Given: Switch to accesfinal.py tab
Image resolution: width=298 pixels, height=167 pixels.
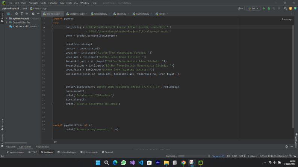Looking at the screenshot, I should [x=142, y=14].
